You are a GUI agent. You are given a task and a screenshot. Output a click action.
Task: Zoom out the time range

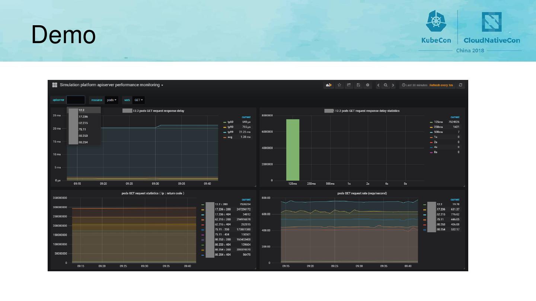(386, 85)
